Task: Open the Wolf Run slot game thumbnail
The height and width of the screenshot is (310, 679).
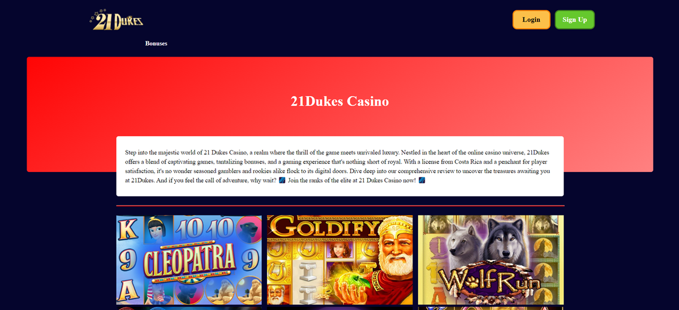Action: 491,260
